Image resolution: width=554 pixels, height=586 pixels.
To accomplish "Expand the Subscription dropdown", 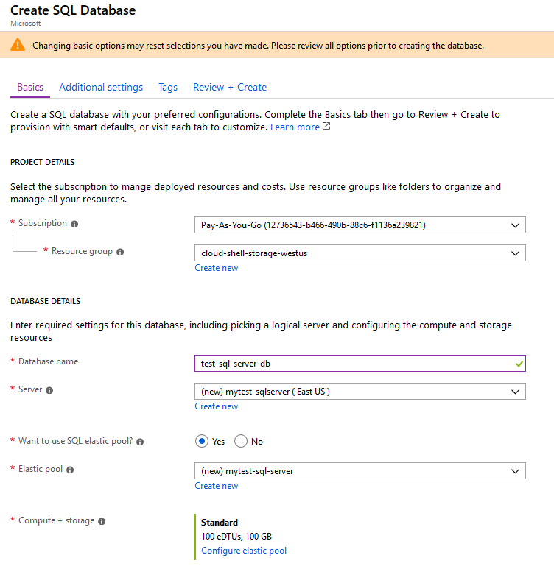I will [360, 225].
